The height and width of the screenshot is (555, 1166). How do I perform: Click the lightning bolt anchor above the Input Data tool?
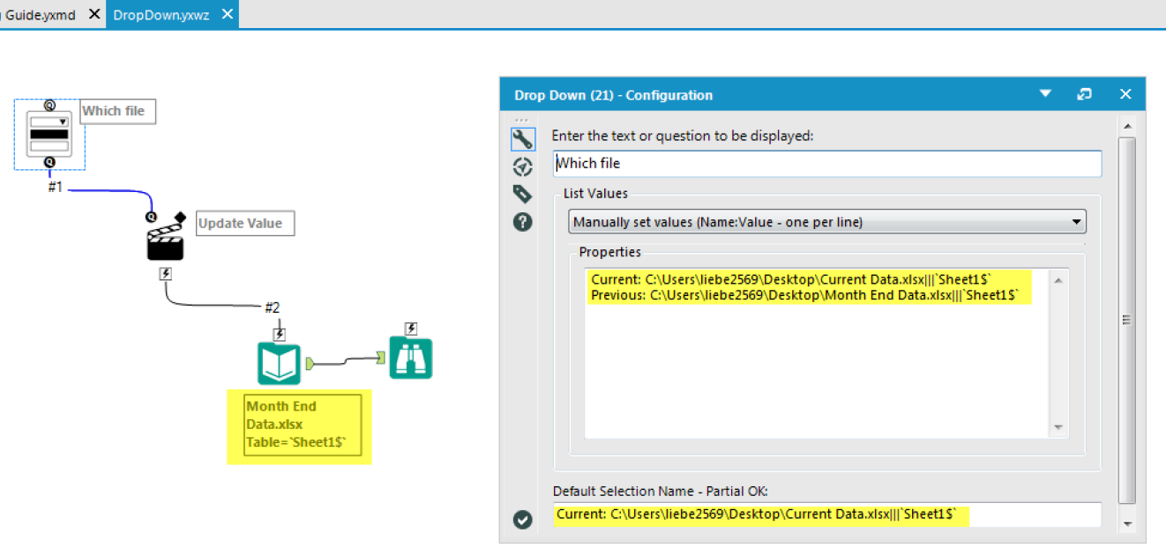[280, 332]
